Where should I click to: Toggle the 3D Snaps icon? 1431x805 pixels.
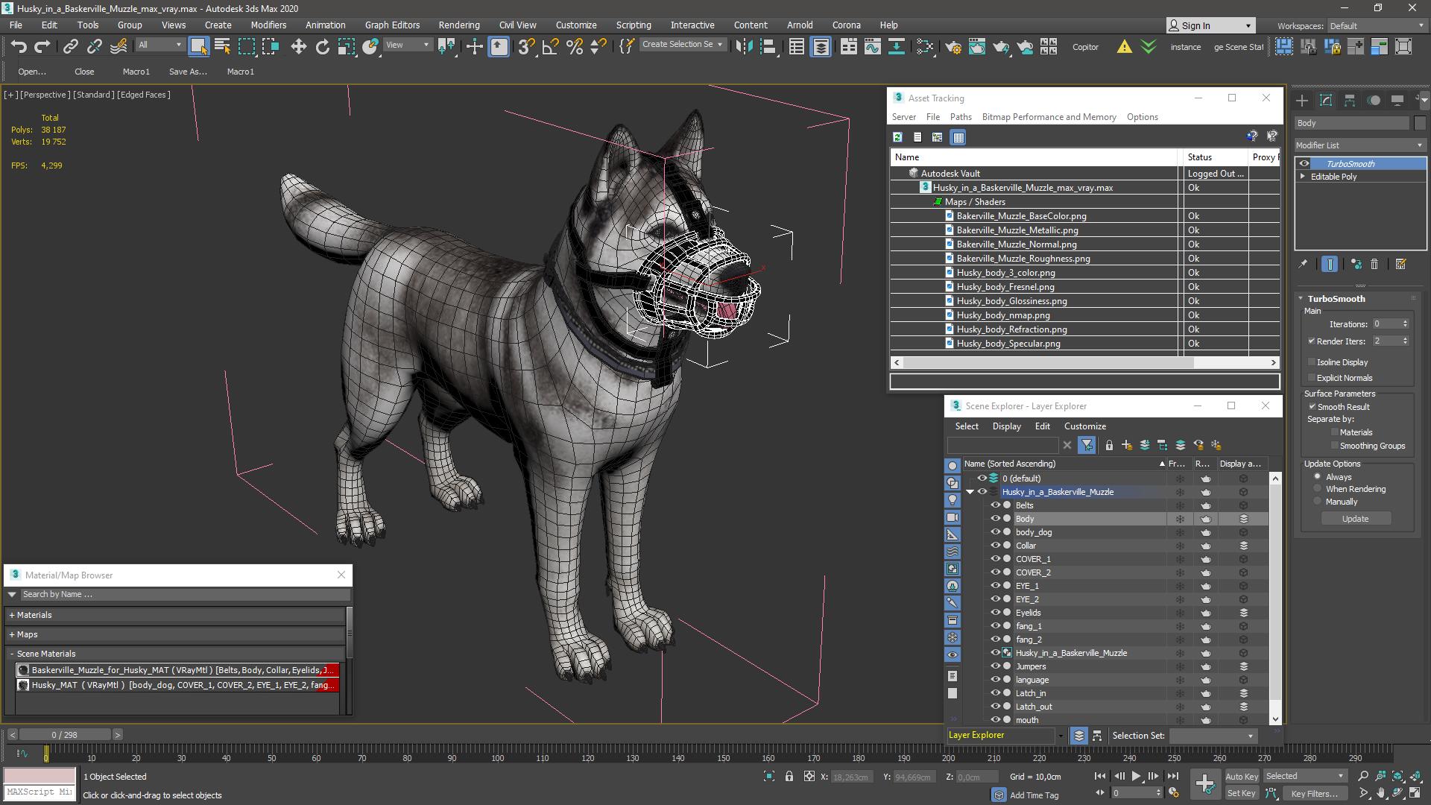click(x=526, y=47)
